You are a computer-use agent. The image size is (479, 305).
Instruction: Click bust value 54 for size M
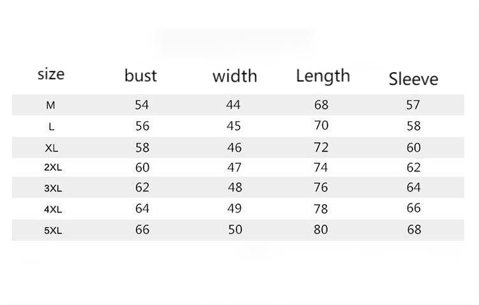point(142,105)
